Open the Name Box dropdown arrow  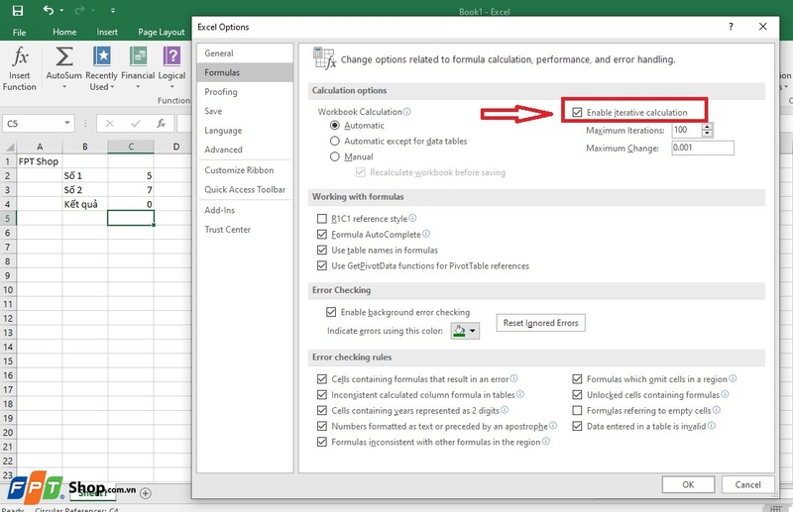pyautogui.click(x=67, y=123)
